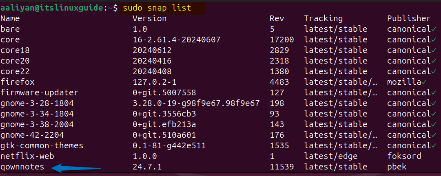Click version 0+git.510a601
Viewport: 441px width, 176px height.
click(x=164, y=135)
